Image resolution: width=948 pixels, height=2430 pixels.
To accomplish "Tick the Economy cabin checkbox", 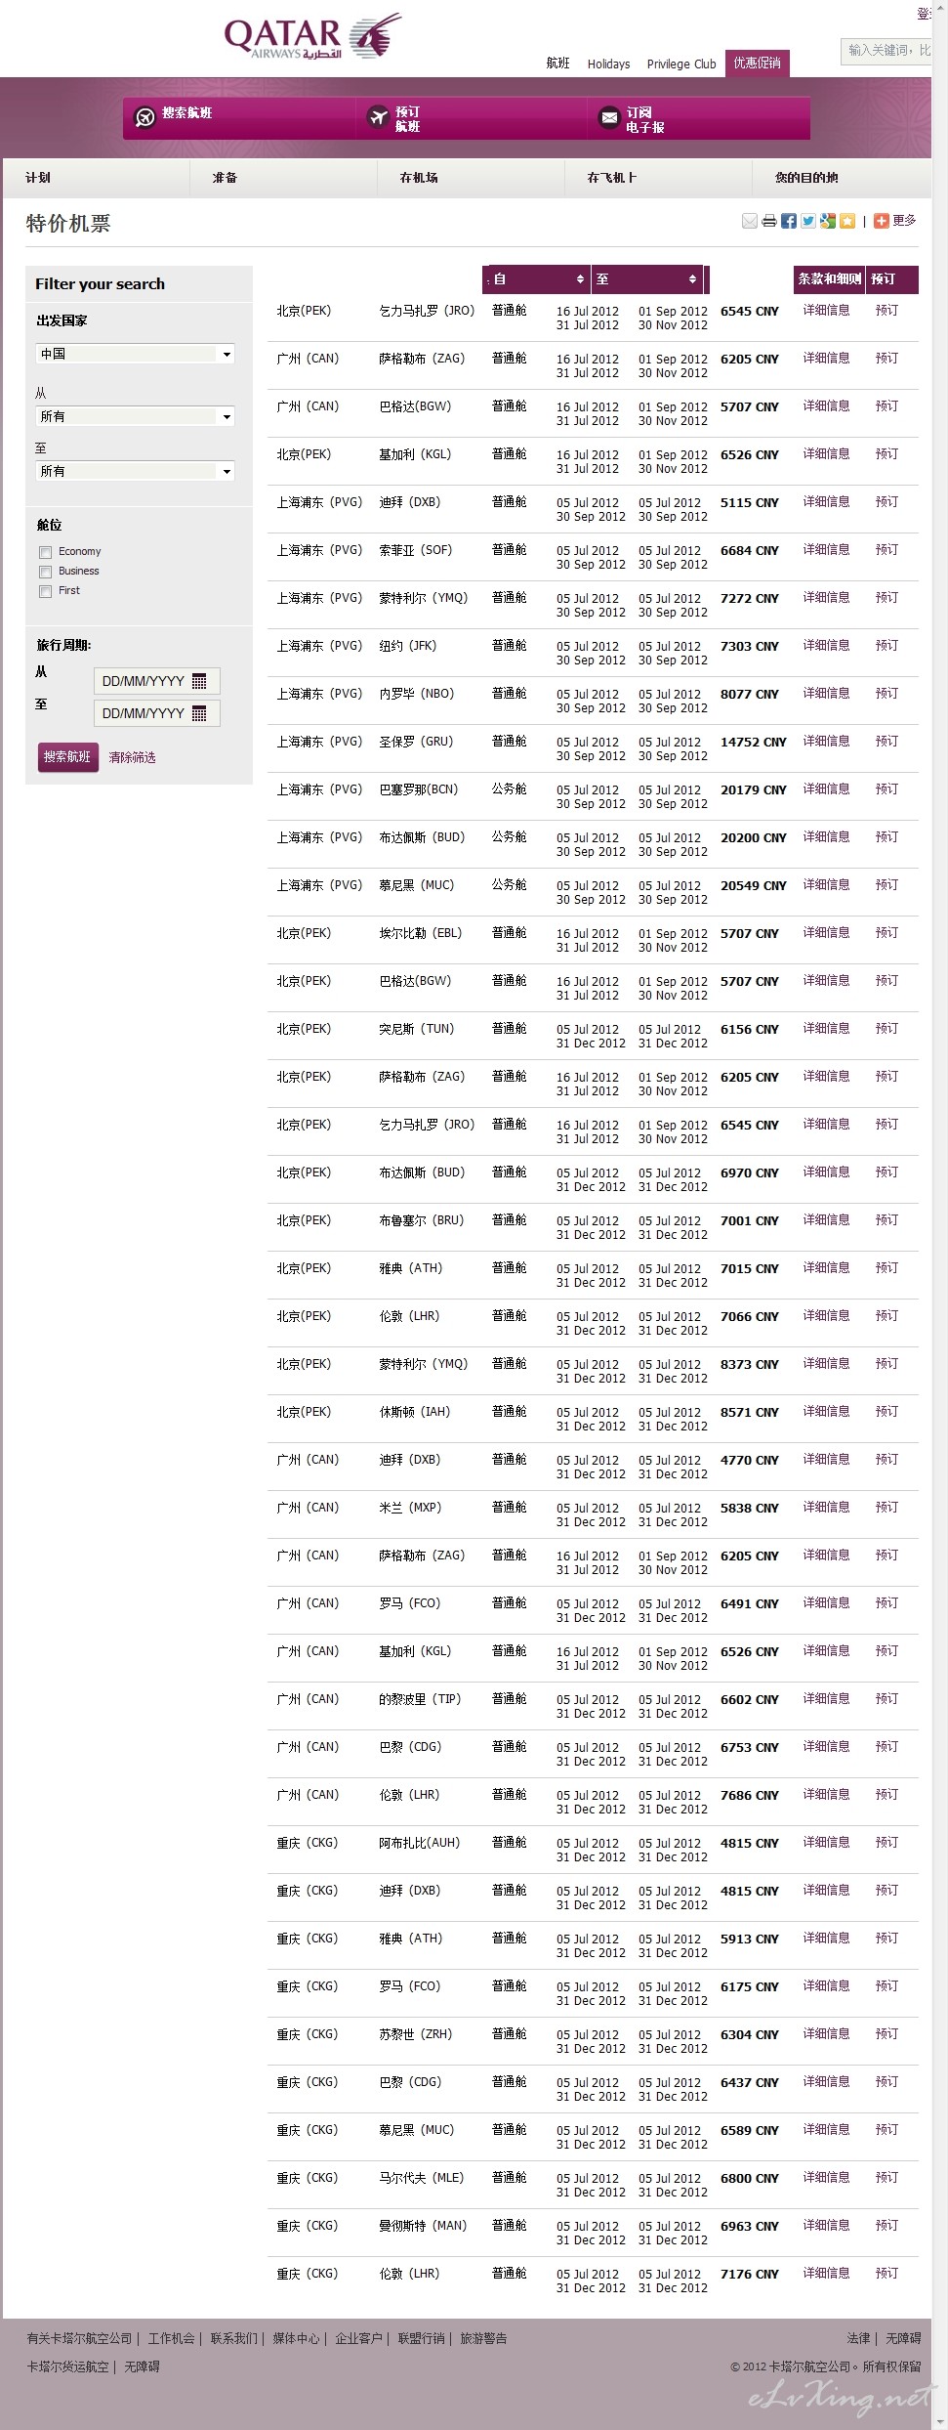I will click(x=45, y=552).
